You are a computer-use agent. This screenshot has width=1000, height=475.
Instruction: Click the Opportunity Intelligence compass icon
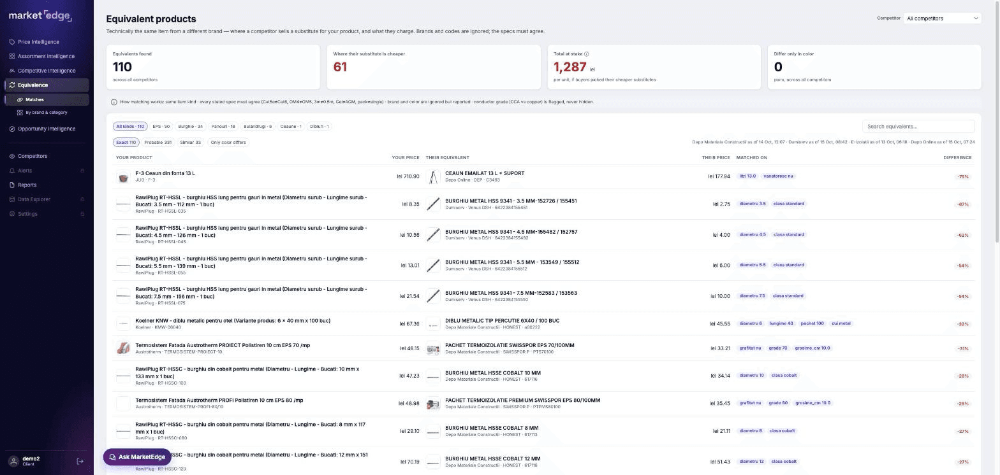point(12,129)
